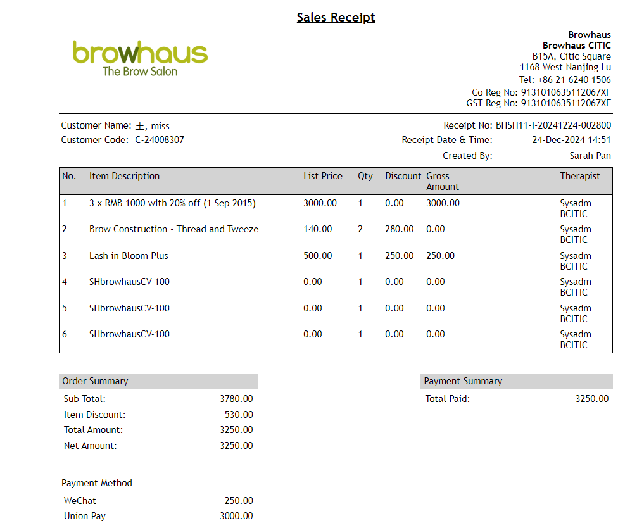Click the "Order Summary" section header

(x=158, y=381)
